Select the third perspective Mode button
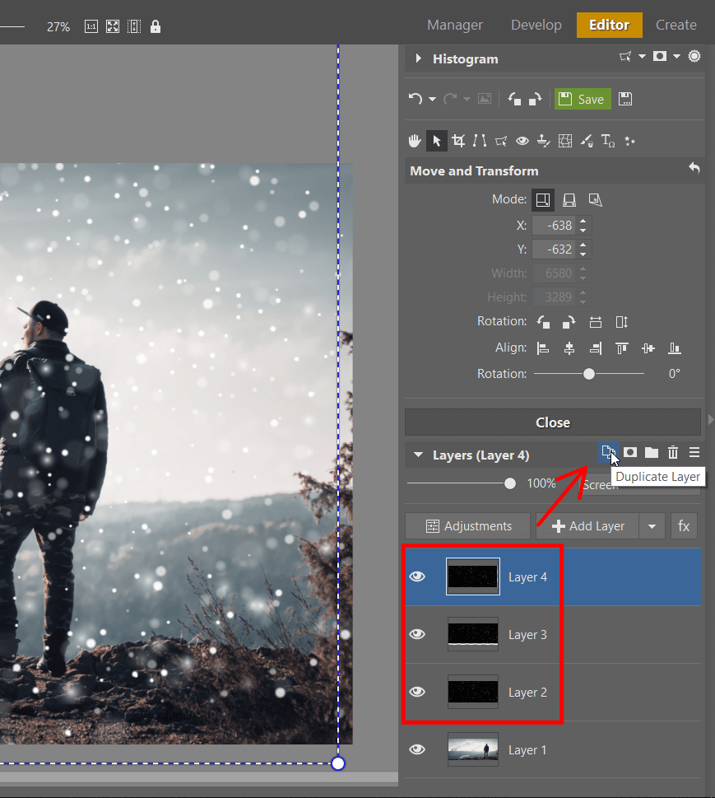The image size is (715, 798). [x=596, y=199]
